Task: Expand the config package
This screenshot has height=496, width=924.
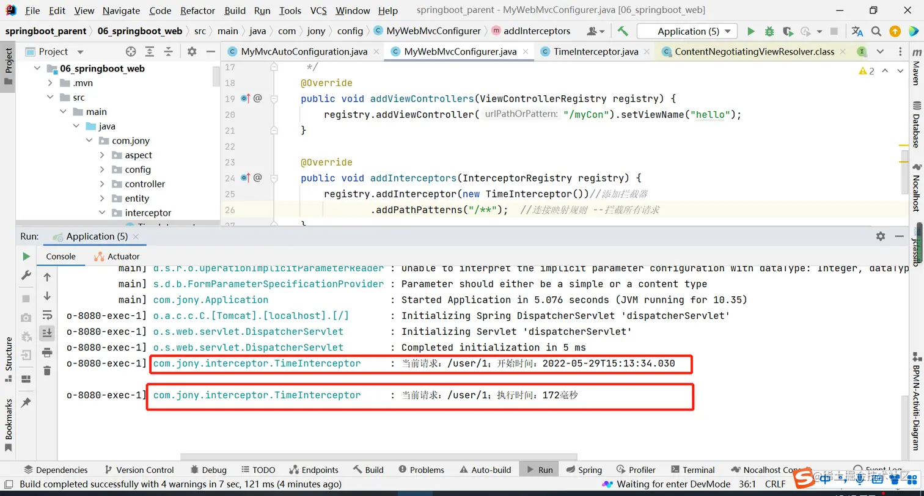Action: pos(102,169)
